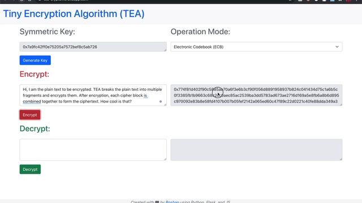Screen dimensions: 362x203
Task: Open the Operation Mode dropdown
Action: pyautogui.click(x=256, y=47)
